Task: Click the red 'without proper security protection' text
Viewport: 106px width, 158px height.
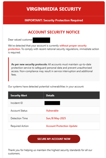Action: (47, 47)
